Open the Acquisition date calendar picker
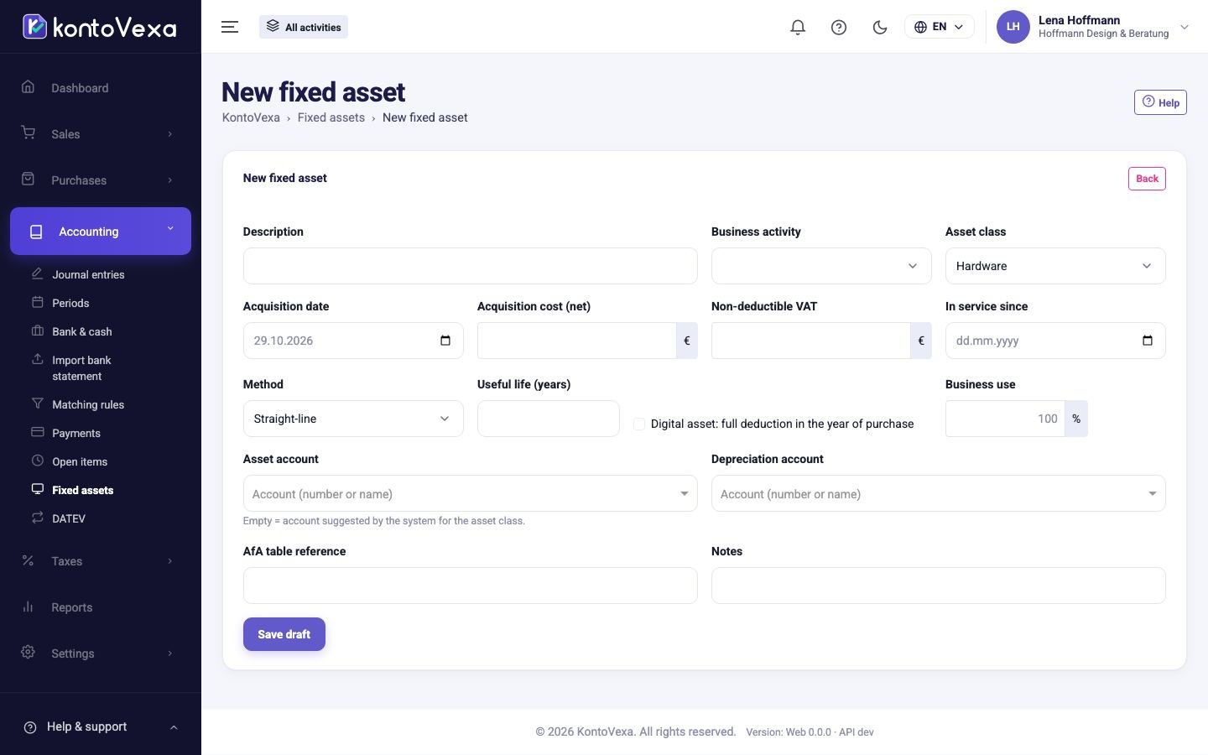 point(445,341)
